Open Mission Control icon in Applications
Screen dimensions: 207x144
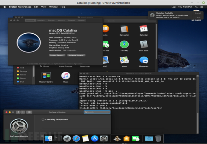(46, 76)
